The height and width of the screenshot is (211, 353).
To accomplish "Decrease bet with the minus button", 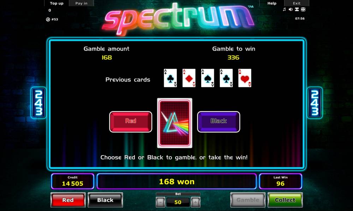I will [160, 202].
